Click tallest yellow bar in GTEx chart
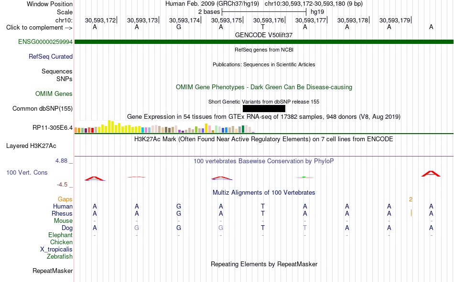This screenshot has height=282, width=454. pyautogui.click(x=109, y=126)
